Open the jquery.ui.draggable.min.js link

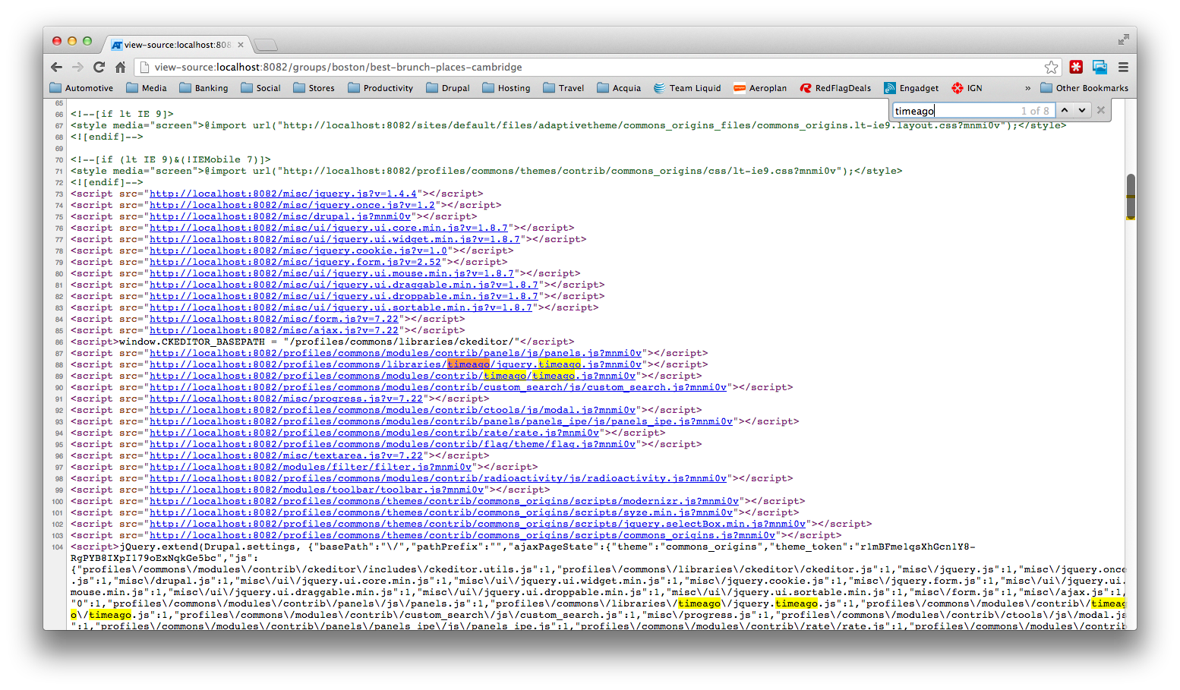[x=344, y=285]
